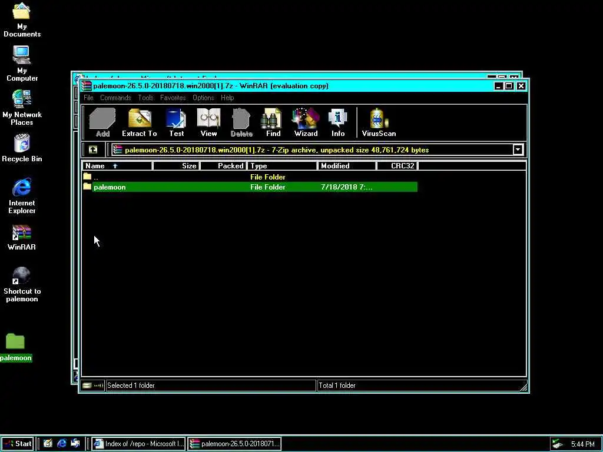The image size is (603, 452).
Task: Sort by the CRC32 column header
Action: (x=397, y=166)
